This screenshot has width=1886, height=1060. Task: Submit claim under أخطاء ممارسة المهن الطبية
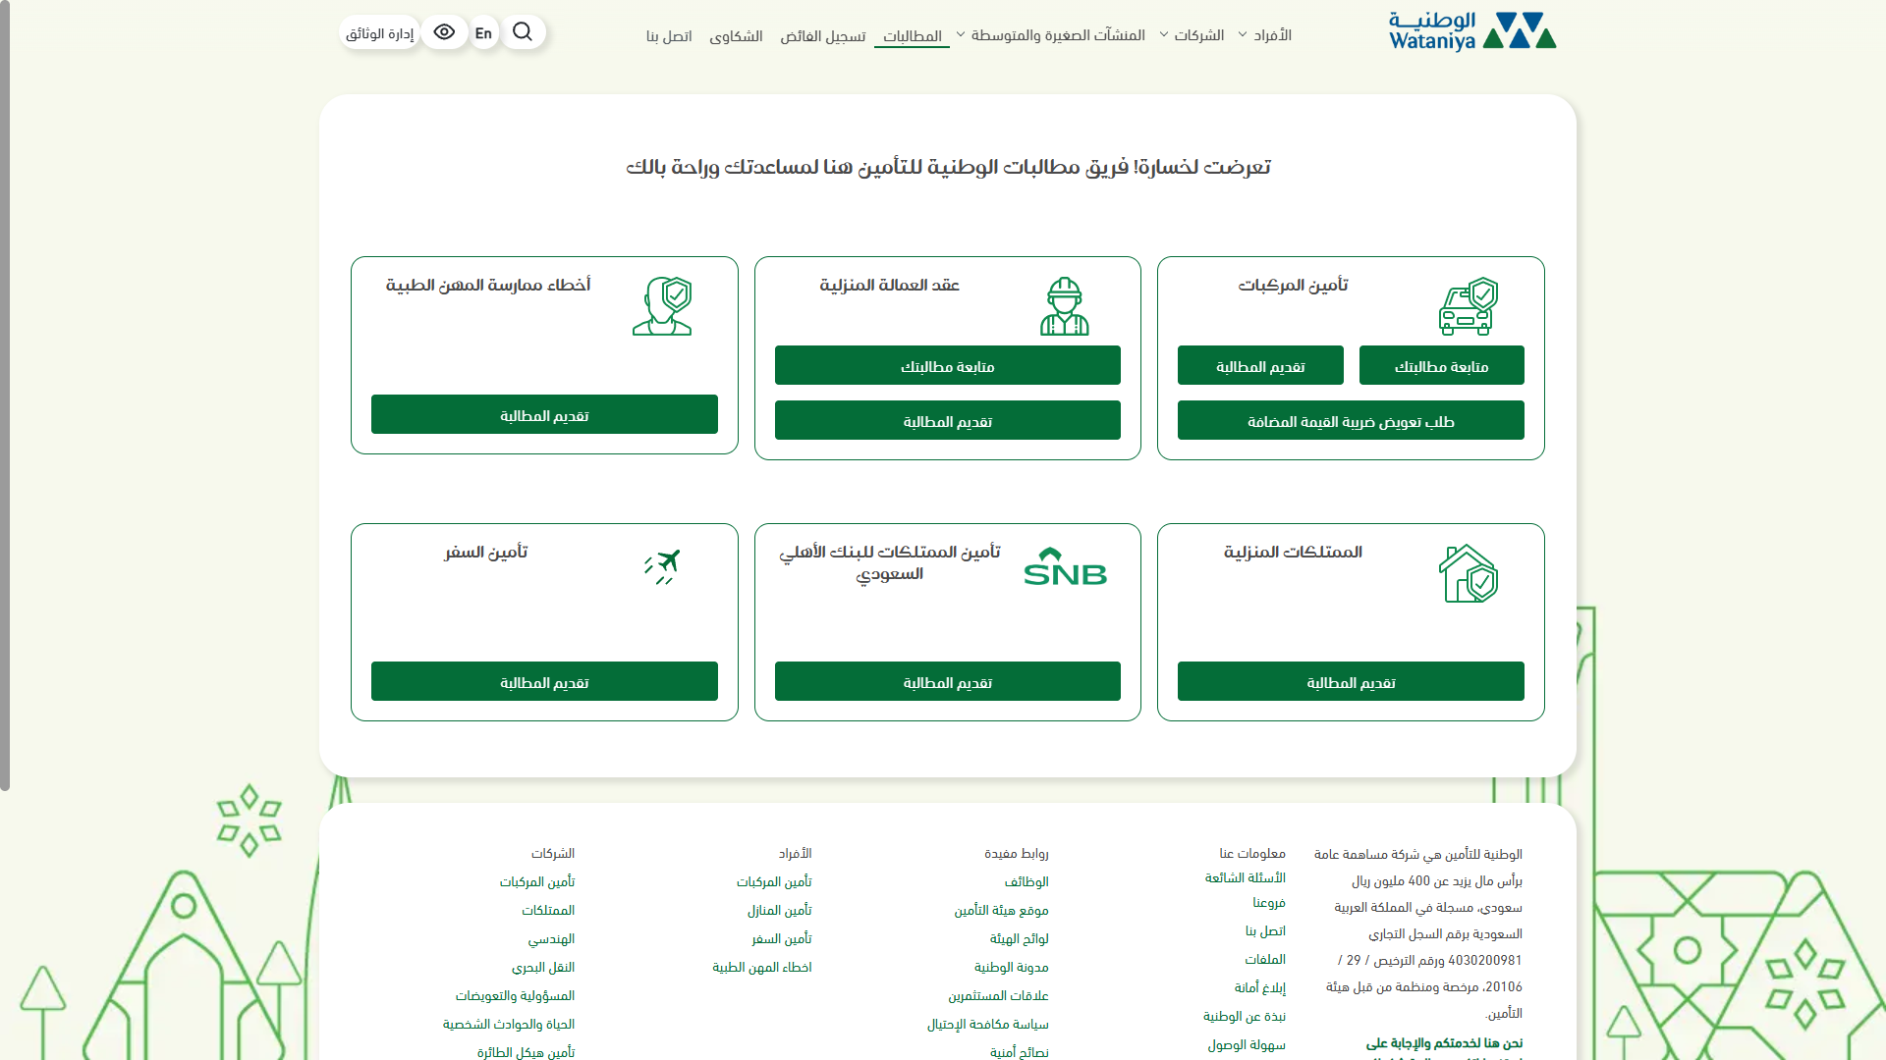pyautogui.click(x=544, y=414)
